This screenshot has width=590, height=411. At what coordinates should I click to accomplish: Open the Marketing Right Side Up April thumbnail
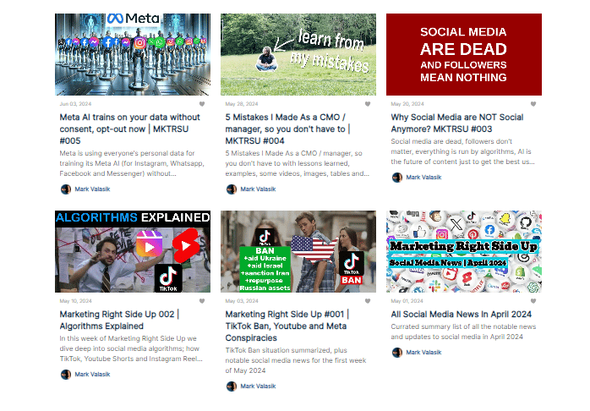(464, 251)
